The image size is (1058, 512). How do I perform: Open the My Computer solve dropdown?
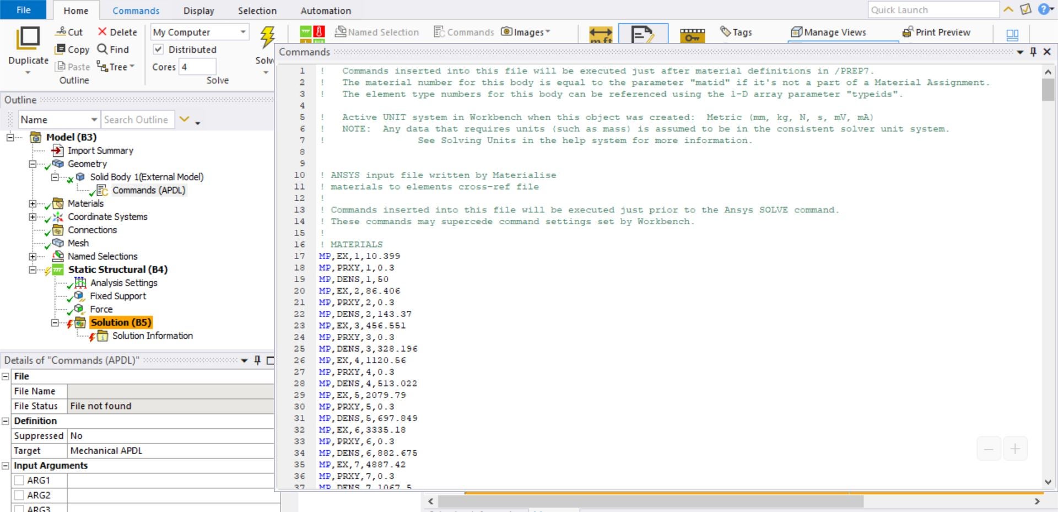click(242, 32)
